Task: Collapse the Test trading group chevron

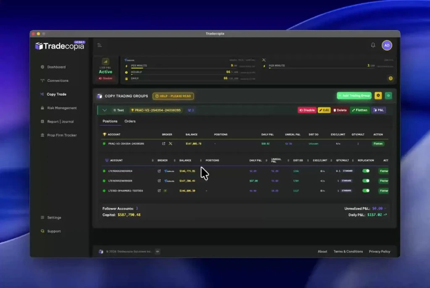Action: 105,110
